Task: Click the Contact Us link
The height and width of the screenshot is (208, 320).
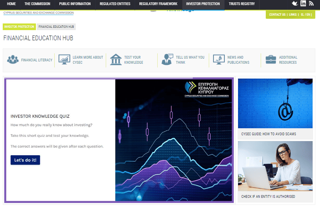Action: point(277,14)
